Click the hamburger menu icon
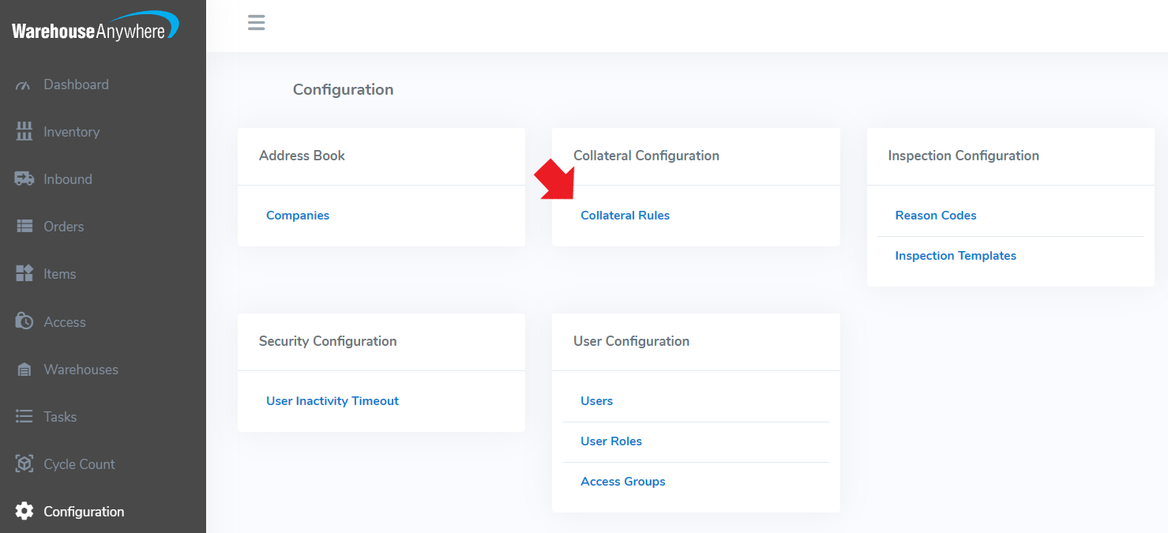Screen dimensions: 1168x533 (256, 22)
